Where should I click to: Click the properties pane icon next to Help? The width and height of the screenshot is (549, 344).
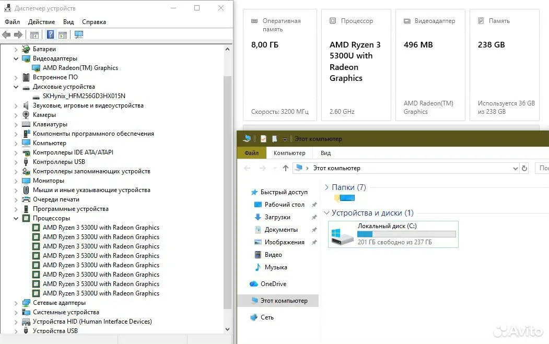[x=63, y=34]
